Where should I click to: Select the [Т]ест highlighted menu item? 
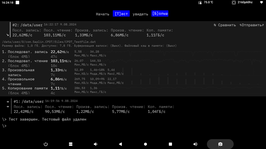(121, 14)
